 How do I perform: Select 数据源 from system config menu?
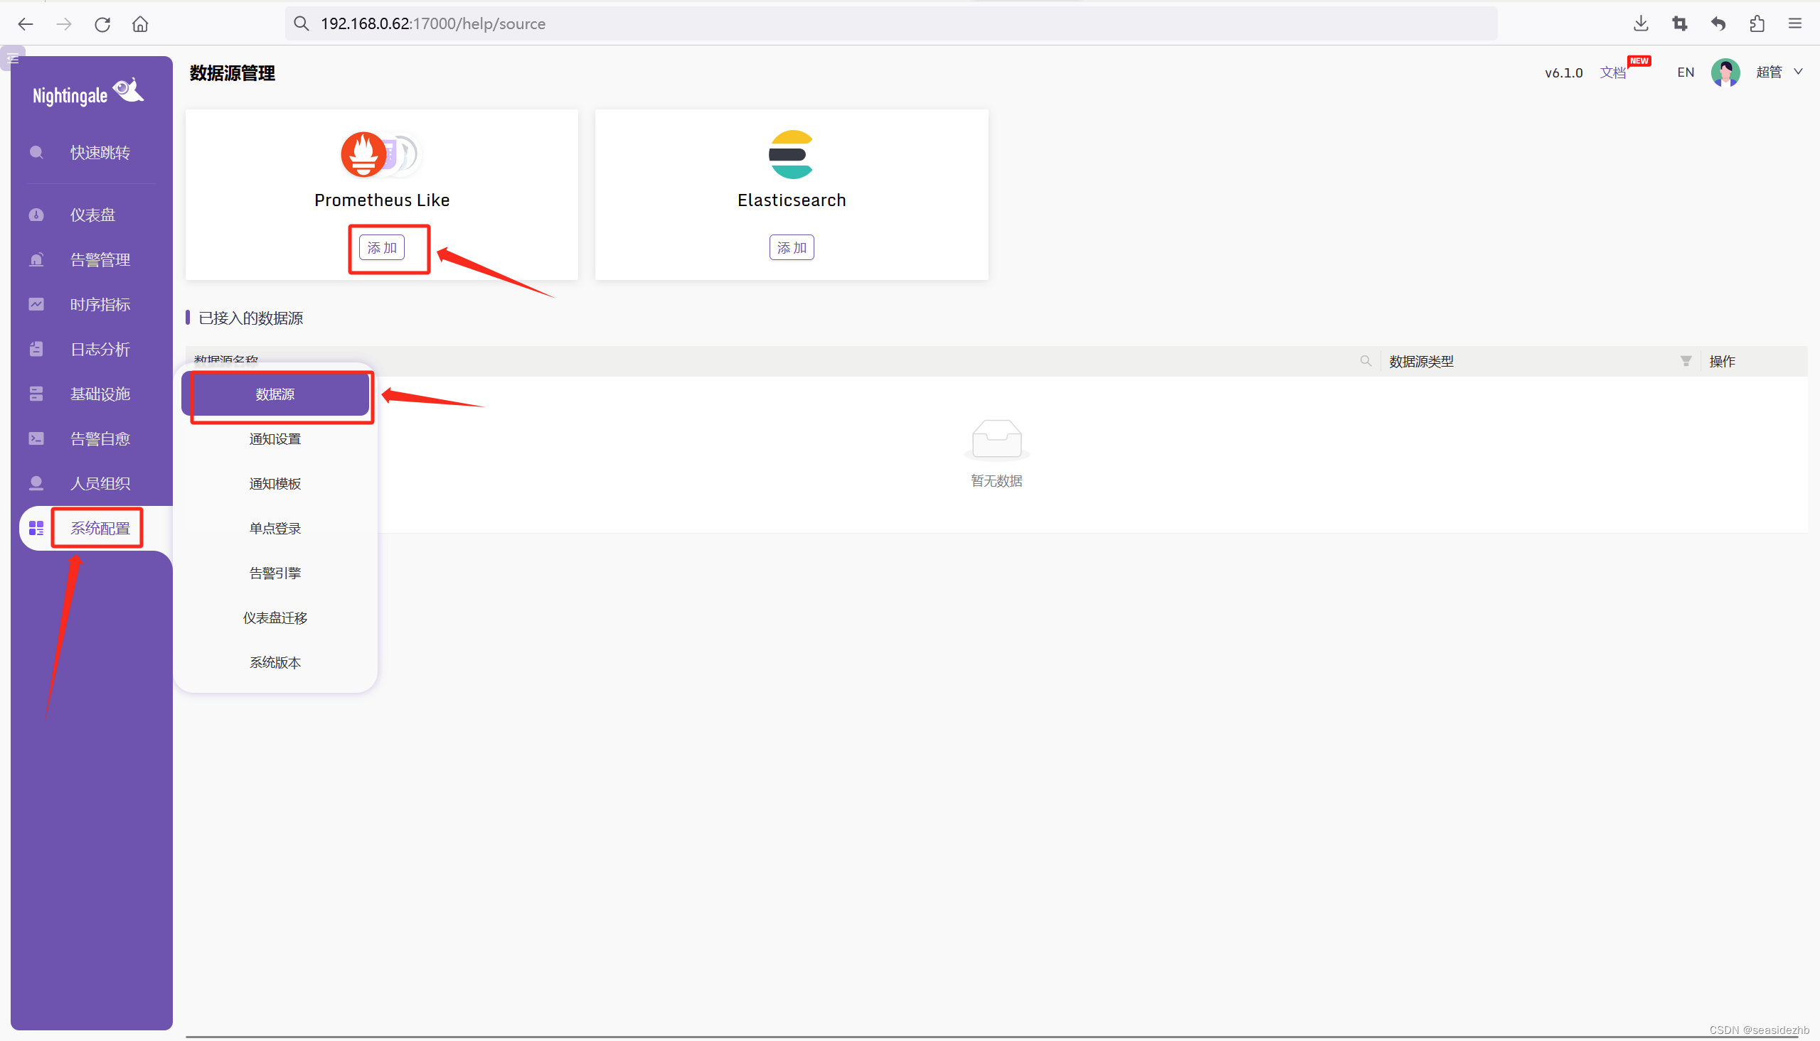(275, 393)
